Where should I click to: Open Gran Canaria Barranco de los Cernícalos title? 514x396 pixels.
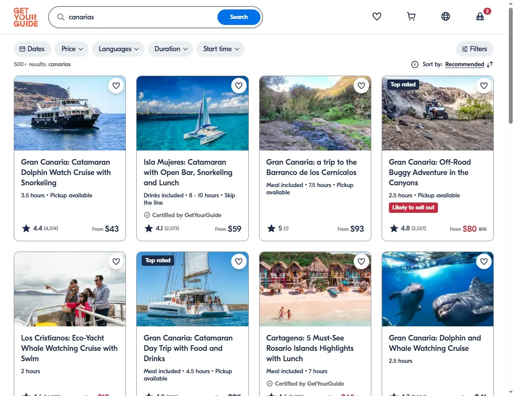312,167
